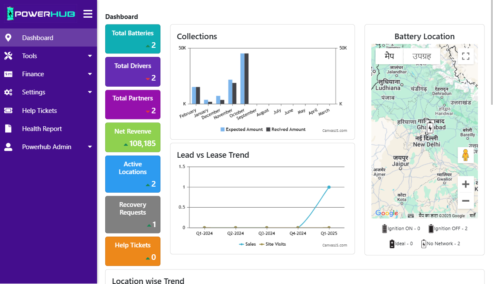
Task: Expand the Powerhub Admin dropdown arrow
Action: pyautogui.click(x=90, y=147)
